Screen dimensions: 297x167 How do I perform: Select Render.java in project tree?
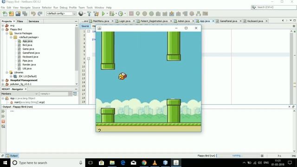click(29, 64)
